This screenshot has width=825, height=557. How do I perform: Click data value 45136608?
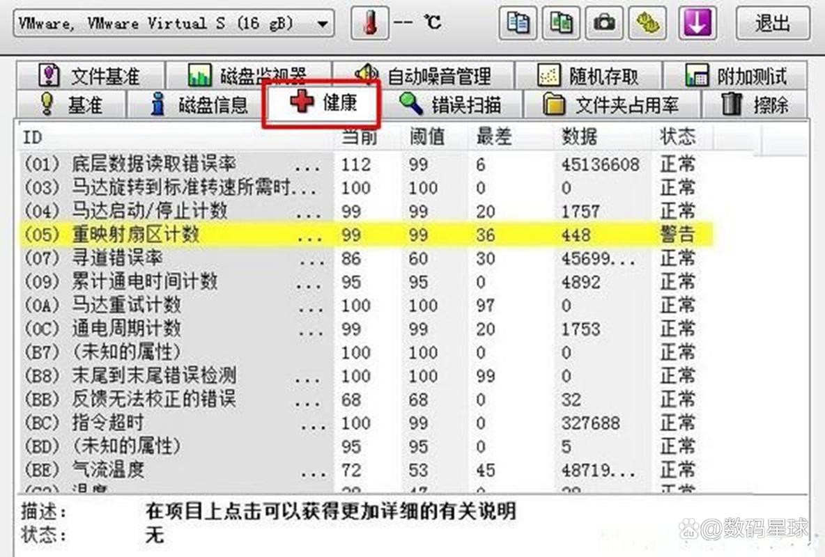[601, 164]
